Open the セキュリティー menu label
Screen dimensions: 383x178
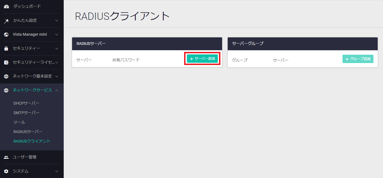27,48
